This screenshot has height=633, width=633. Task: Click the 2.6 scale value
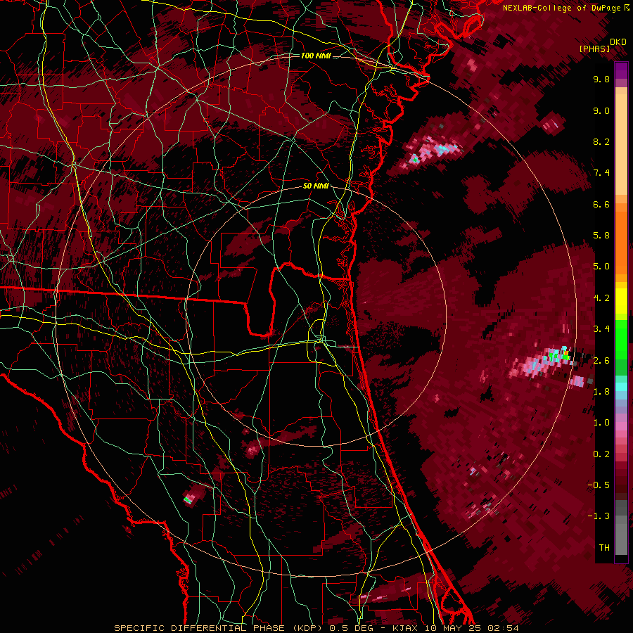[x=601, y=361]
